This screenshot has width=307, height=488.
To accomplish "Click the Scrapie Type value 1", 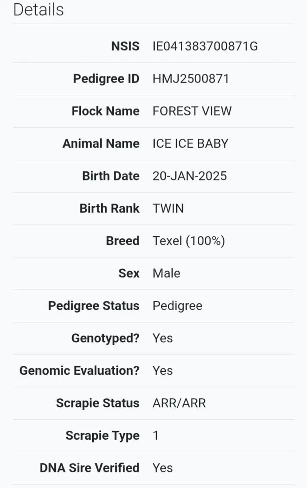I will point(156,436).
